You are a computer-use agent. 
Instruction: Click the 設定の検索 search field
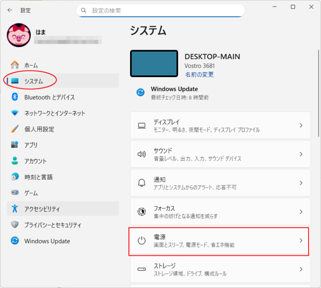[x=160, y=11]
